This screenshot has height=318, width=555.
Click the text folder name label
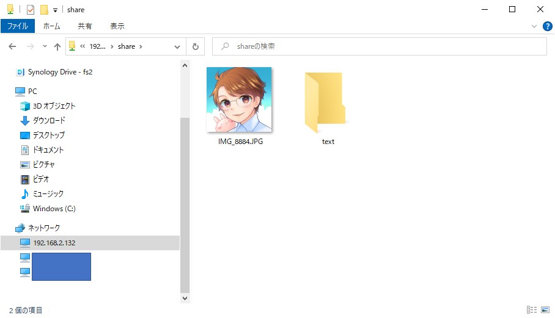pos(328,142)
